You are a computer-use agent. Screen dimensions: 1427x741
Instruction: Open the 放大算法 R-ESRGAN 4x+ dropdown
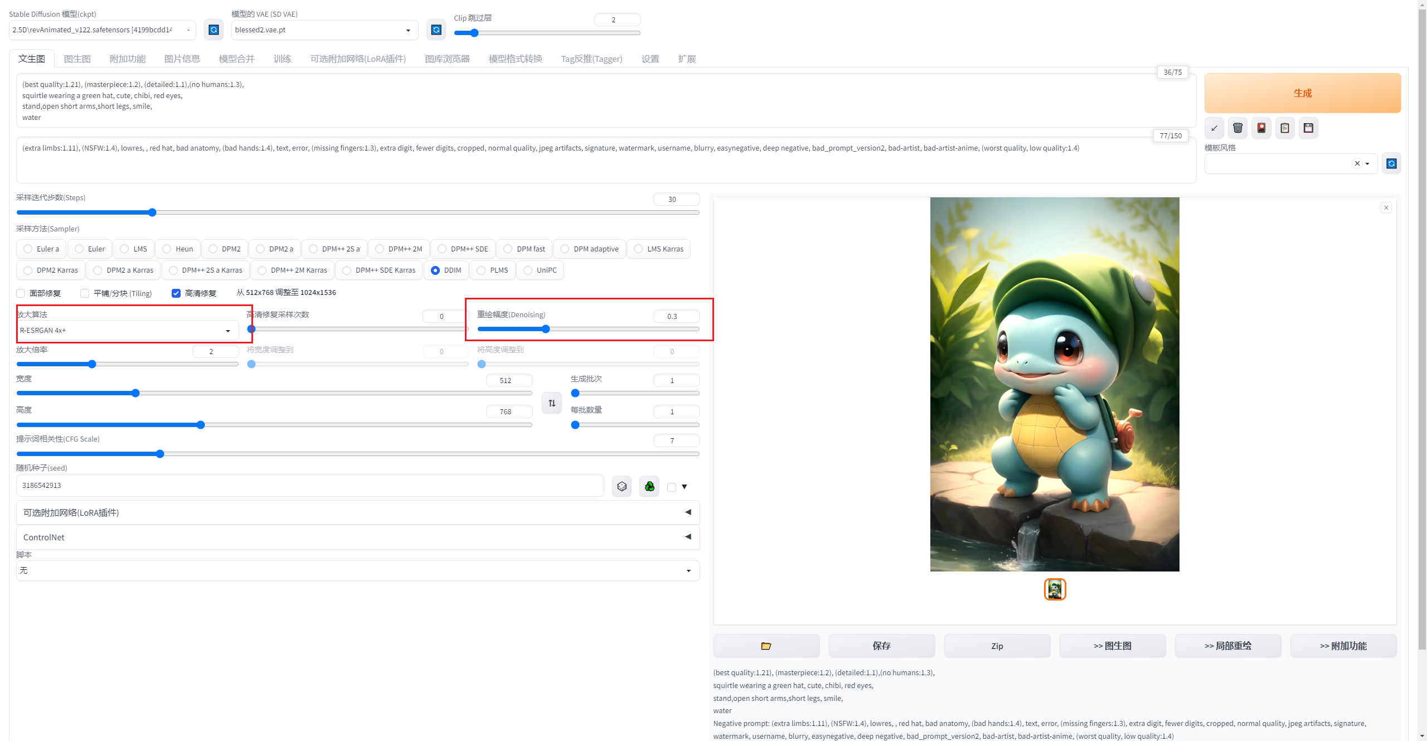(x=128, y=331)
